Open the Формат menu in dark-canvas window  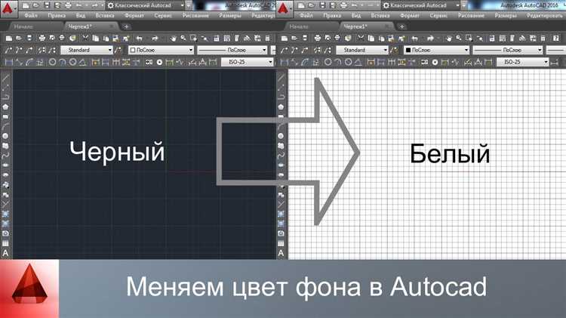(134, 16)
